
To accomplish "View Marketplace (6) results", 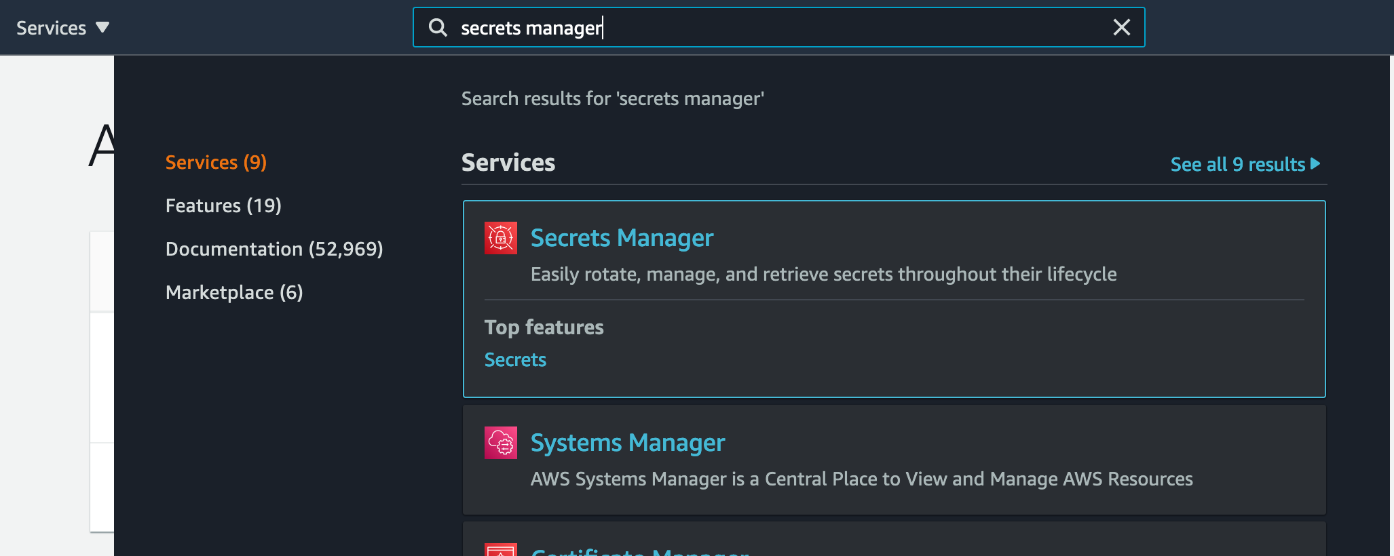I will tap(234, 293).
